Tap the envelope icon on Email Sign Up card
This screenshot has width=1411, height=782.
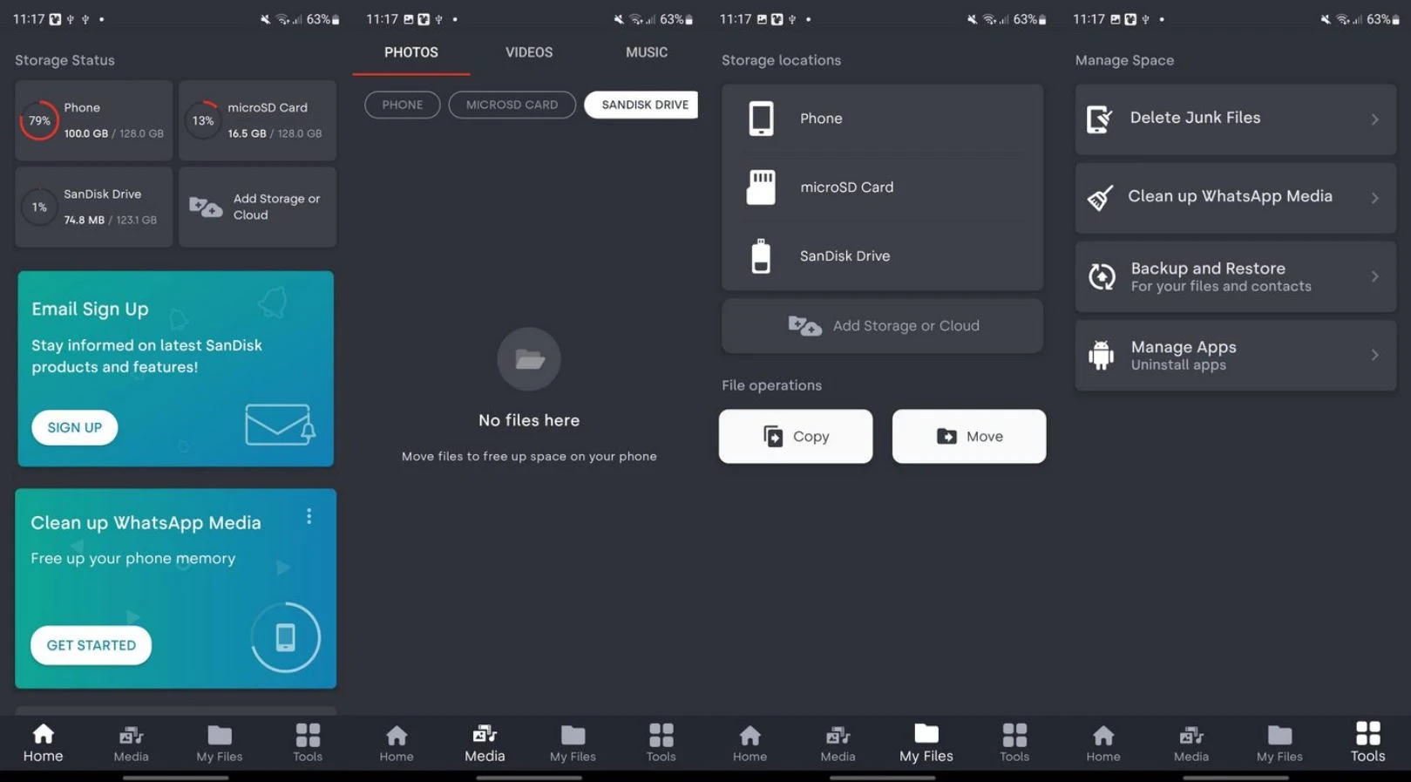coord(280,424)
